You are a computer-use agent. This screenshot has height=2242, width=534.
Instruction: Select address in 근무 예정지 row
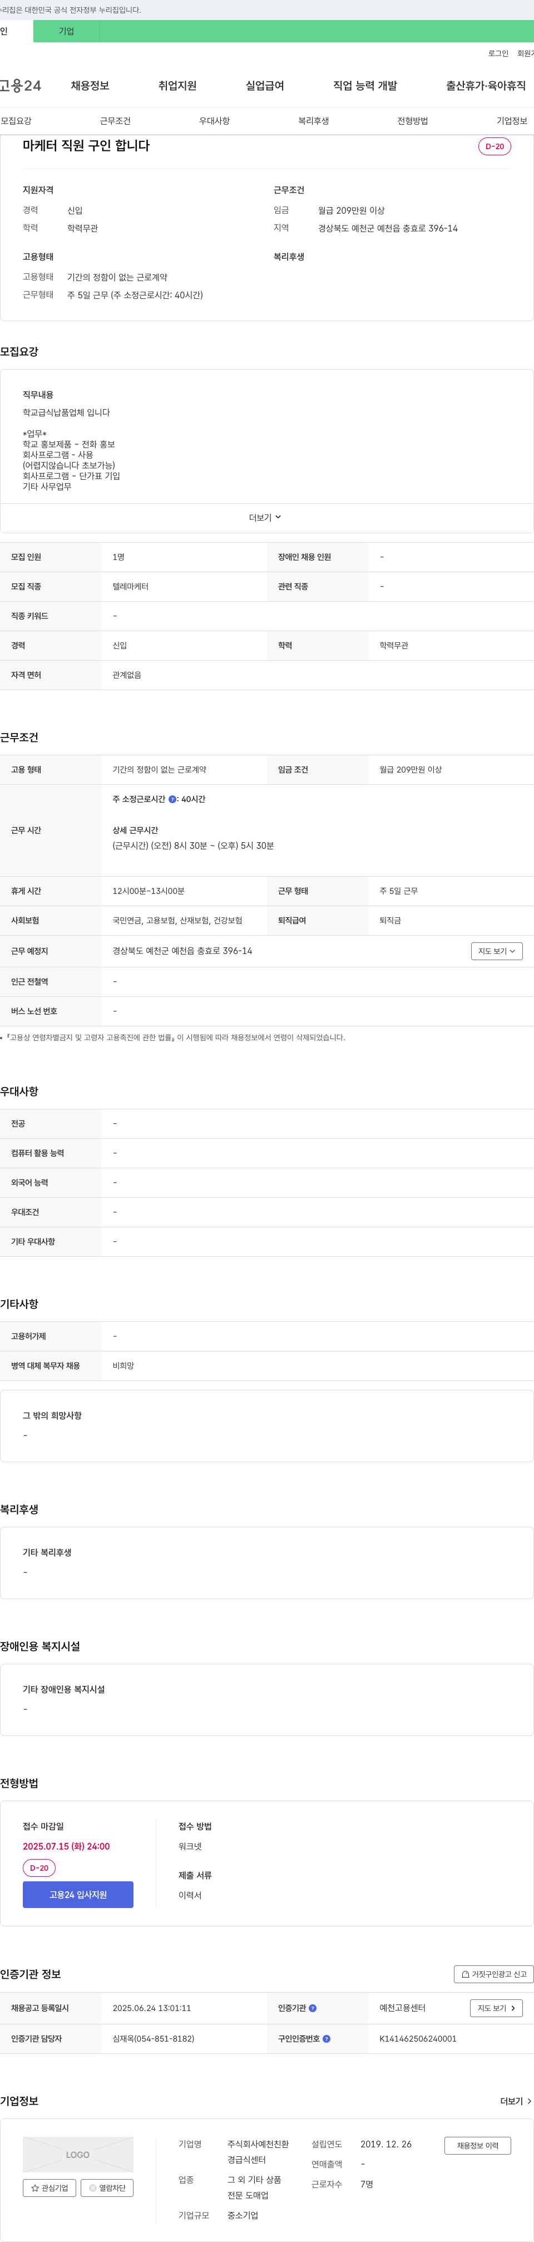(182, 951)
